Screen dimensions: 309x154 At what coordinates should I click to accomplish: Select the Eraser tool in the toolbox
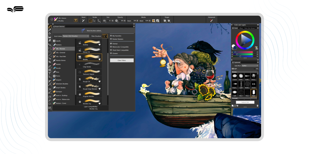[50, 40]
